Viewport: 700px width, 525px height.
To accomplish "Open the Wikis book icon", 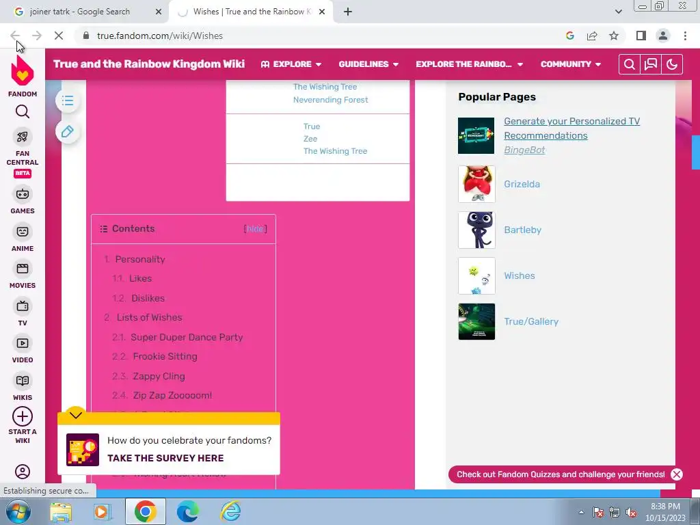I will click(x=23, y=381).
